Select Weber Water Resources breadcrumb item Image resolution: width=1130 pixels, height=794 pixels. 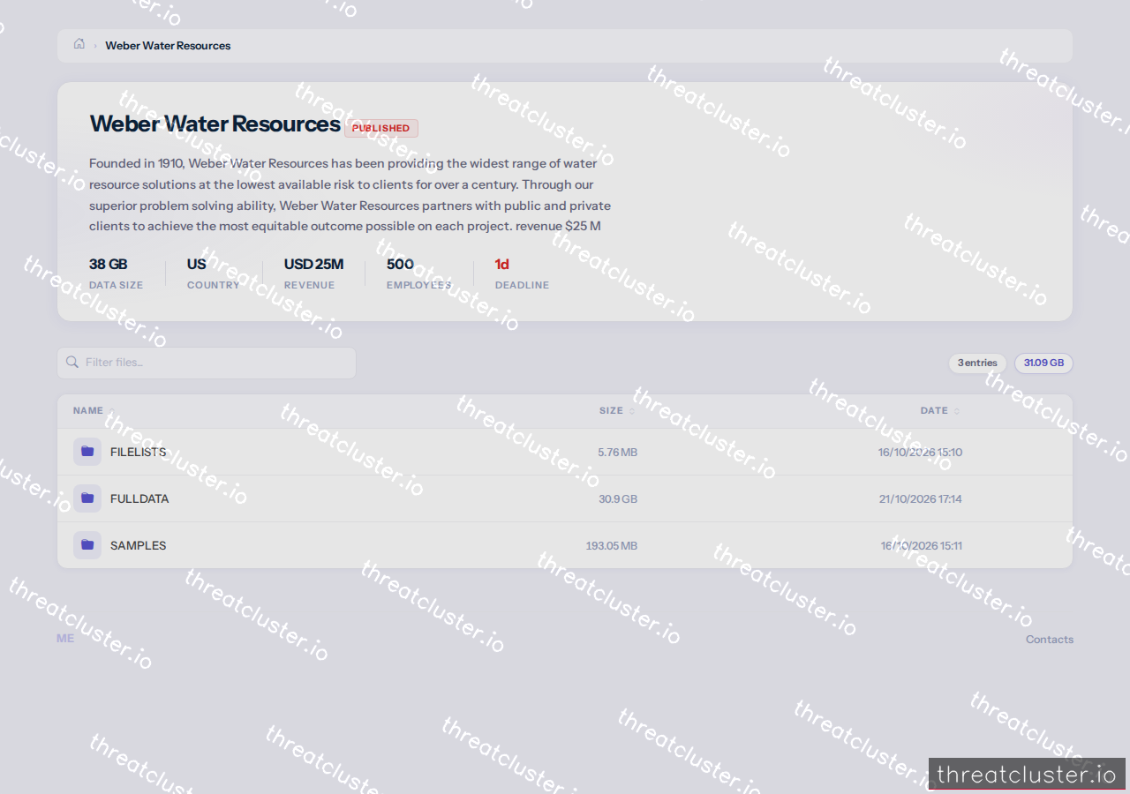click(x=168, y=46)
